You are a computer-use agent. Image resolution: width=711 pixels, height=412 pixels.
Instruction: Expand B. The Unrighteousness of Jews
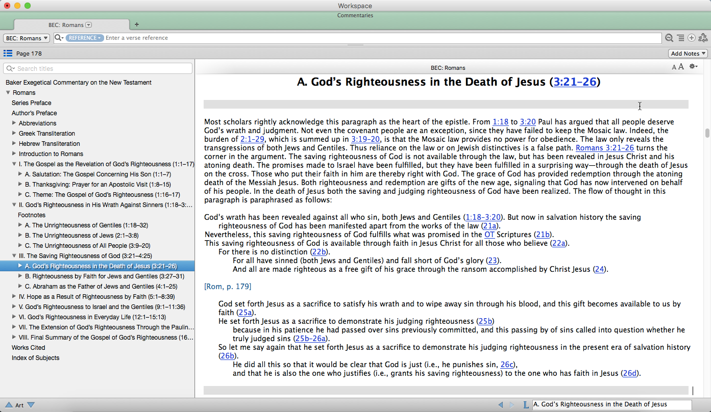point(20,236)
